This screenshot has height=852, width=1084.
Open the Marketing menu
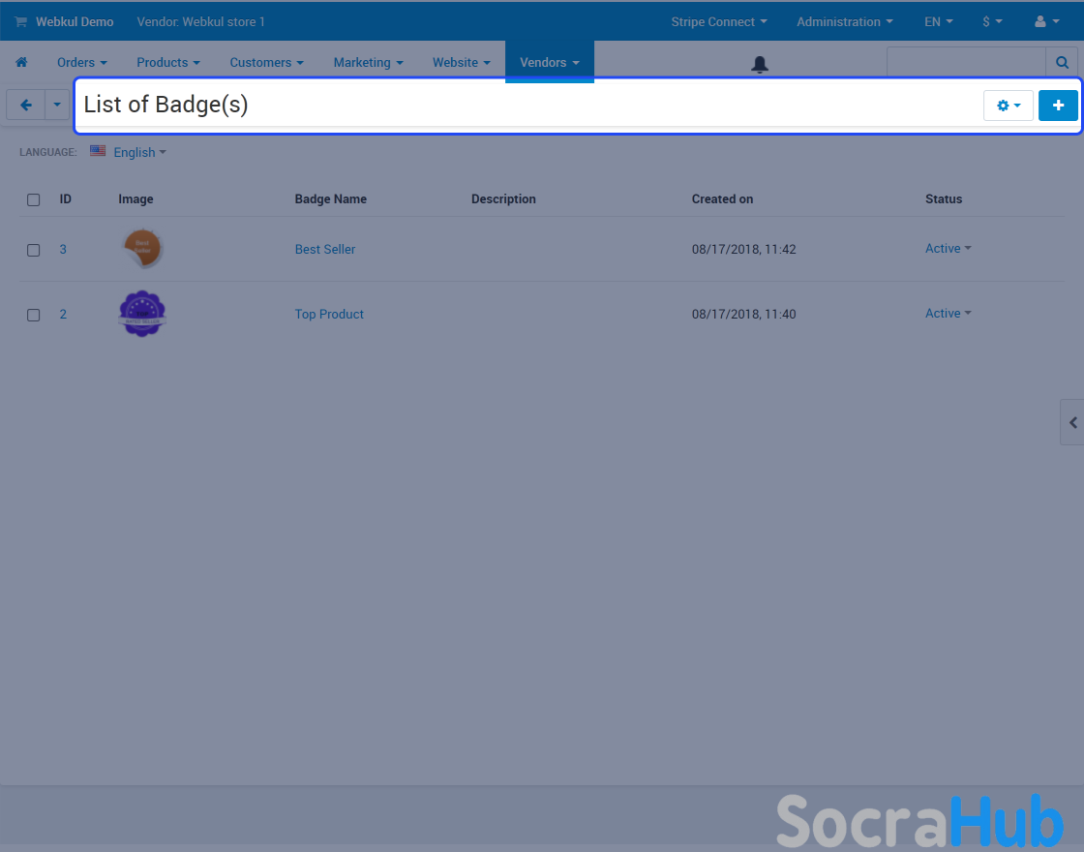click(x=368, y=62)
